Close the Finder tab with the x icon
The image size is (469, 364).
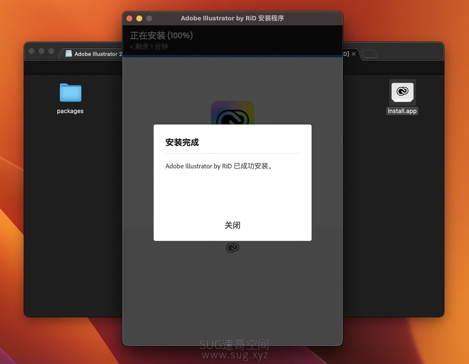(x=353, y=54)
